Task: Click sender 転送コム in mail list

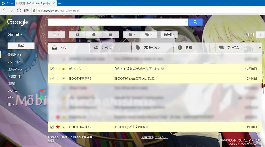Action: pyautogui.click(x=75, y=69)
